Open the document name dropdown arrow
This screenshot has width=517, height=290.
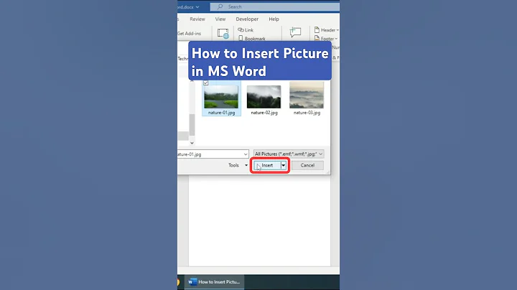197,7
